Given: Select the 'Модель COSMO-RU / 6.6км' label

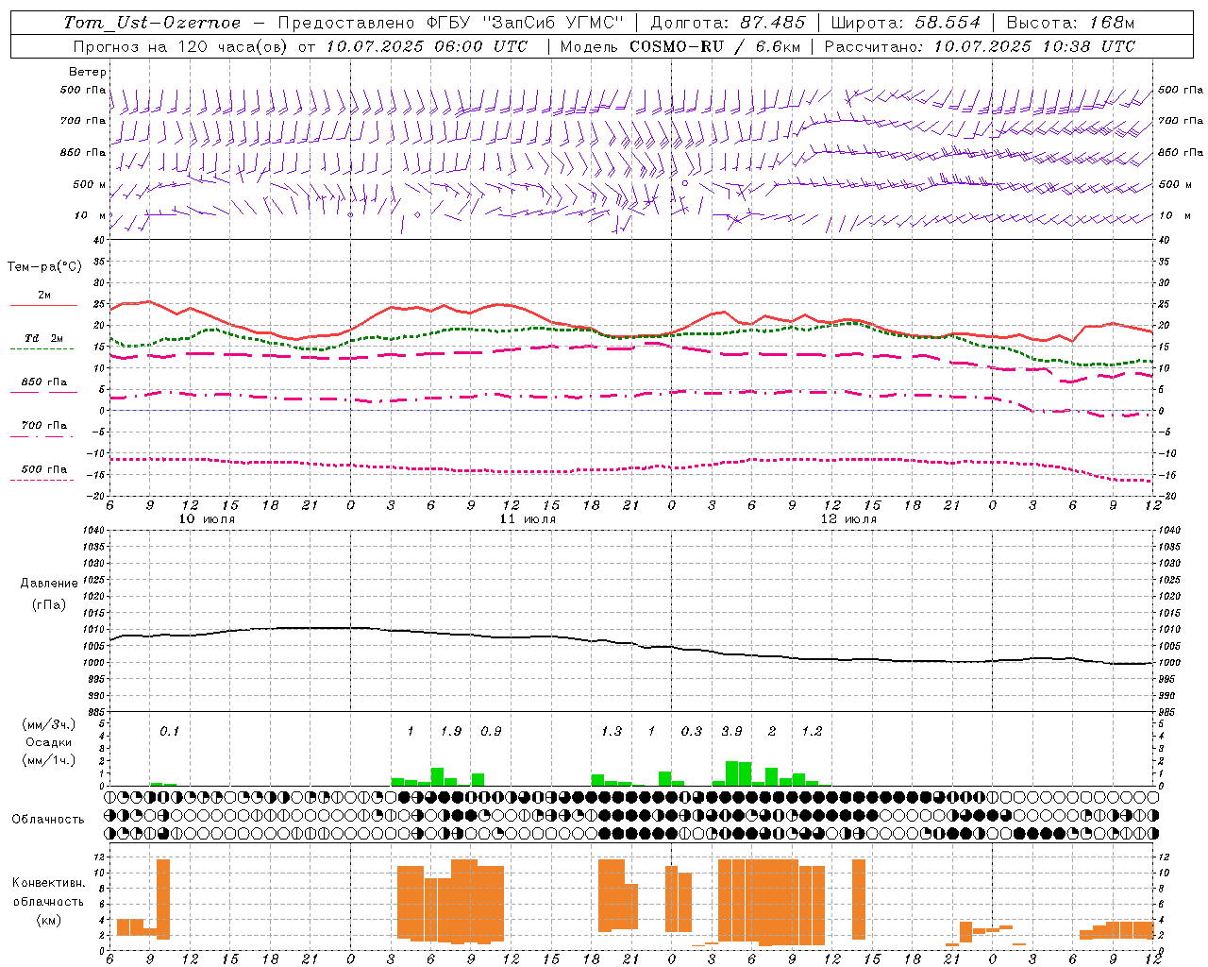Looking at the screenshot, I should 679,46.
